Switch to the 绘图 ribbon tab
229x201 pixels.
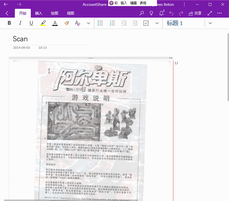54,13
